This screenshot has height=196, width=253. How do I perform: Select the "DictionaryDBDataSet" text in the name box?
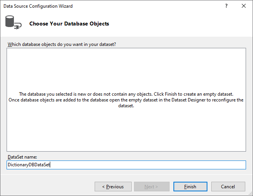click(x=29, y=165)
